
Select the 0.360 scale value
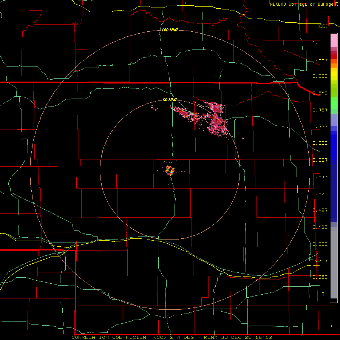[x=320, y=244]
